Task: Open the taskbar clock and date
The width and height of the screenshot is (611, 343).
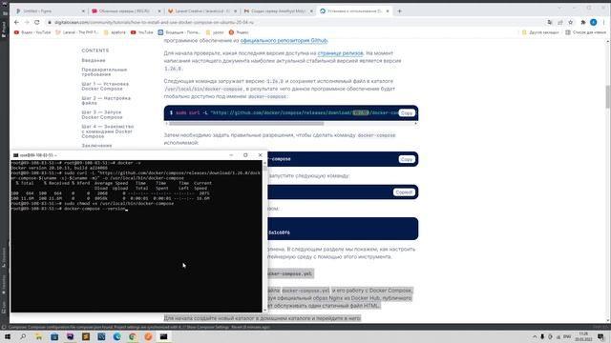Action: (x=583, y=336)
